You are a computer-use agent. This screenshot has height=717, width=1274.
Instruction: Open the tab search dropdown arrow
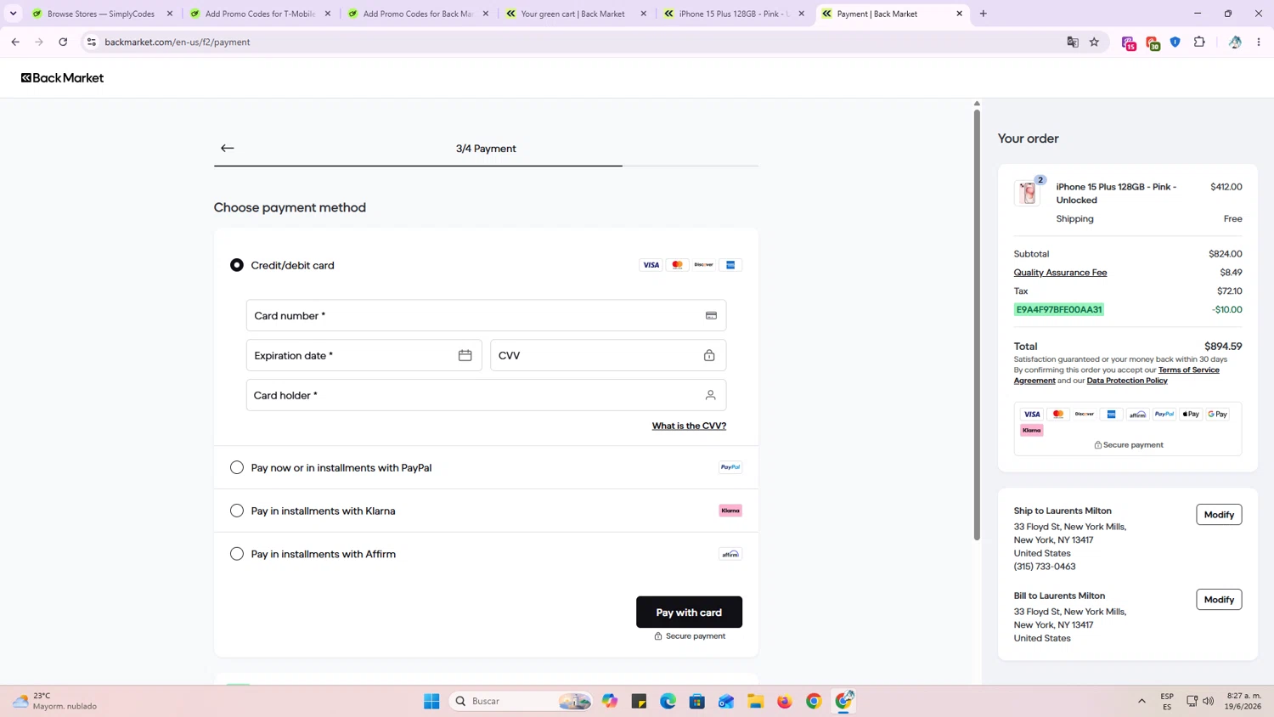pos(13,14)
